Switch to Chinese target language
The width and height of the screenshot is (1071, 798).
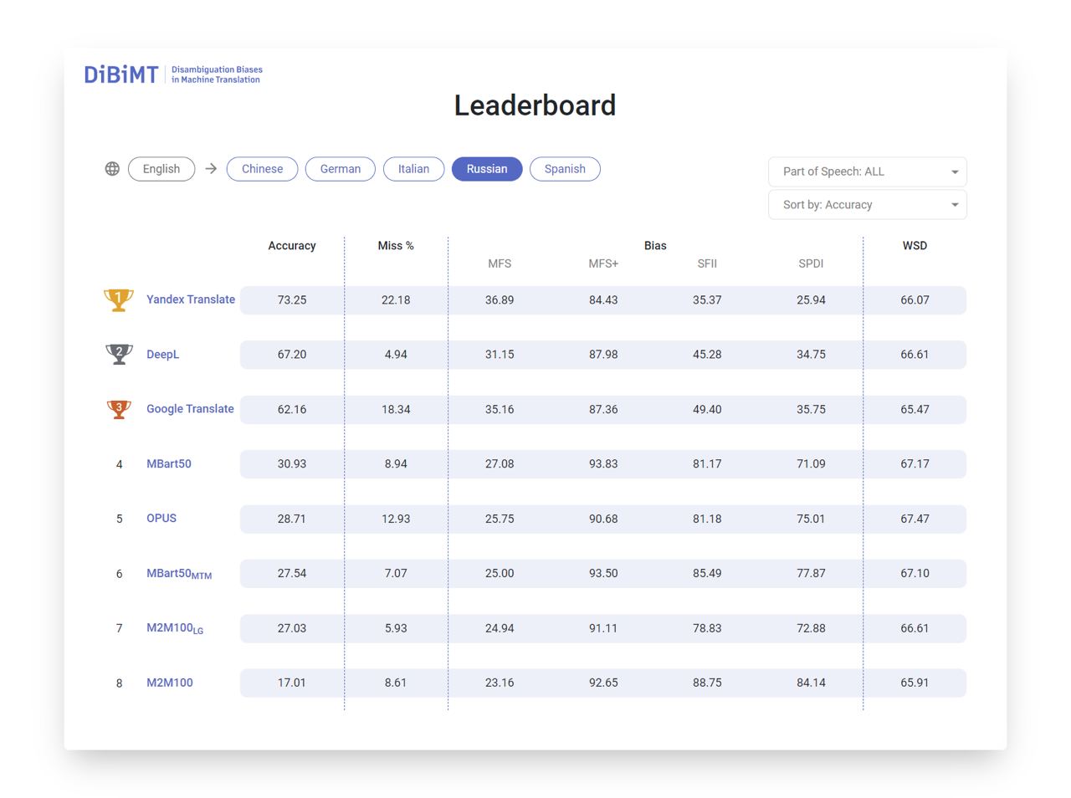coord(263,169)
